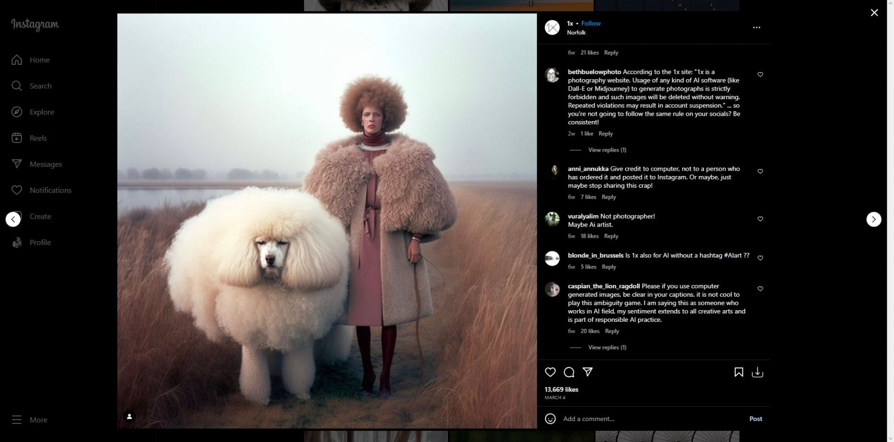
Task: Go to previous post with left arrow
Action: click(13, 219)
